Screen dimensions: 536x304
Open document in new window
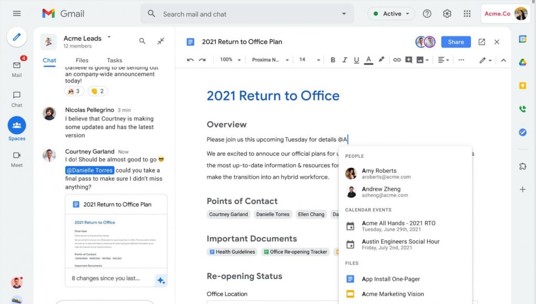coord(481,42)
